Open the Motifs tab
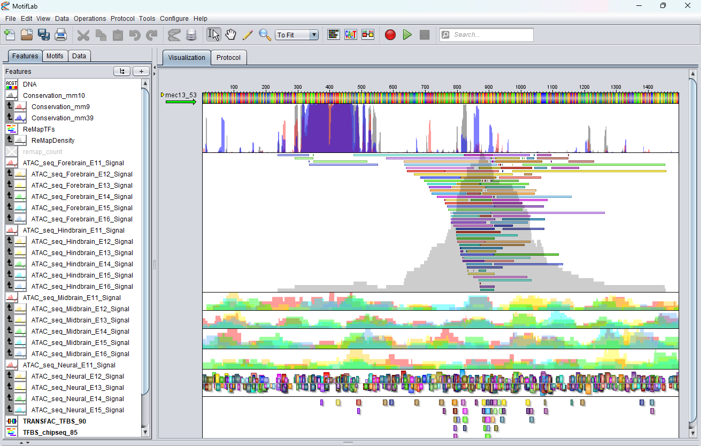The width and height of the screenshot is (701, 446). pyautogui.click(x=55, y=56)
